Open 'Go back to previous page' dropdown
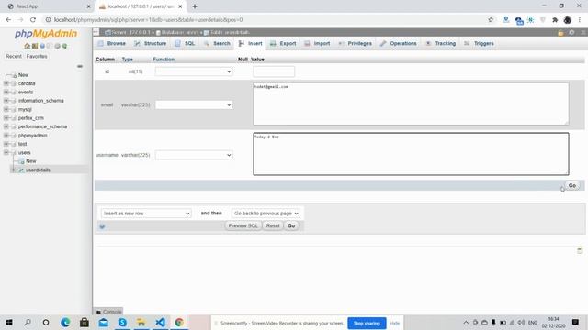The image size is (588, 330). click(x=266, y=214)
